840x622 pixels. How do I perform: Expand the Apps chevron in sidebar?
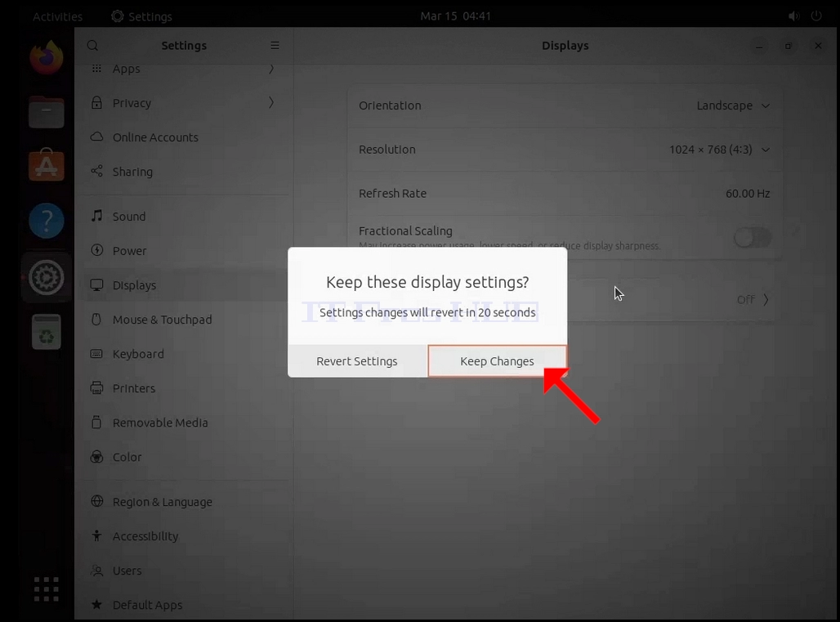tap(271, 69)
